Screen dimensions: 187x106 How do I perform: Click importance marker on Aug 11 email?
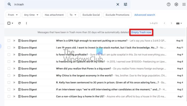click(x=14, y=48)
